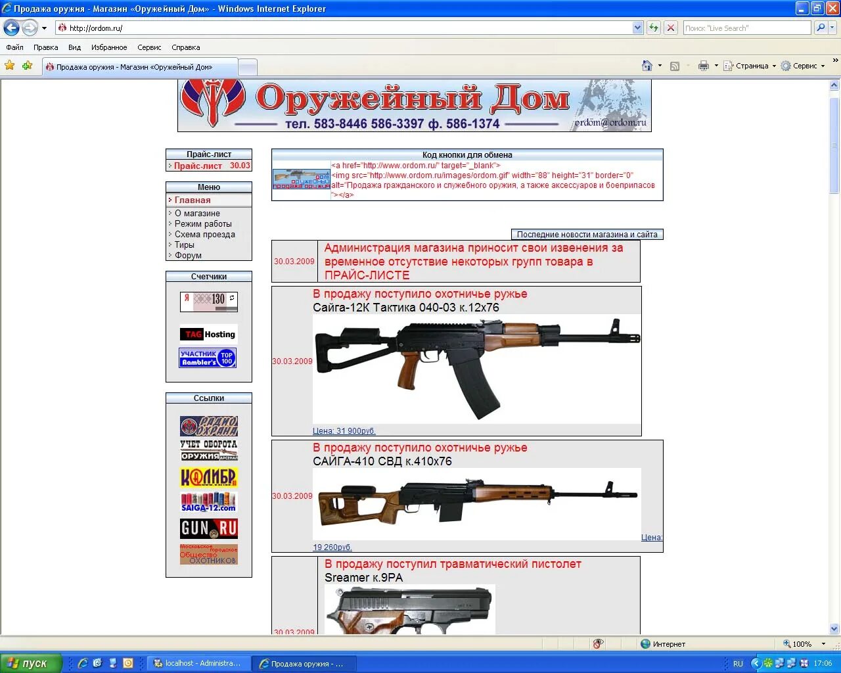841x673 pixels.
Task: Click the 19 260руб. price link
Action: click(332, 547)
